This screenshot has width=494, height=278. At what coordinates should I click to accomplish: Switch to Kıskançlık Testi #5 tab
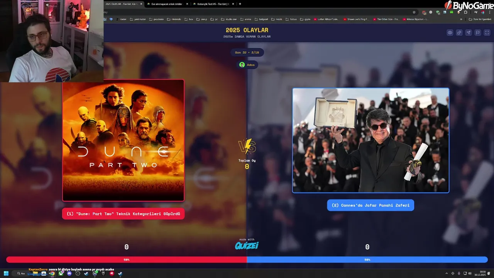pos(213,4)
